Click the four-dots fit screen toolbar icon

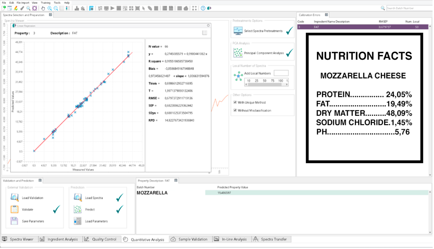[x=194, y=8]
